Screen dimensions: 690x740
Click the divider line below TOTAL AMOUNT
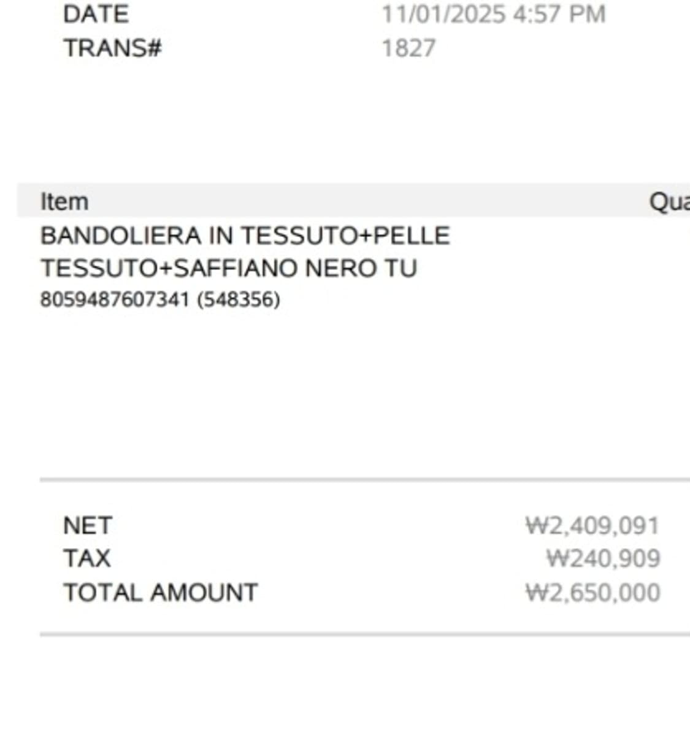pyautogui.click(x=364, y=634)
